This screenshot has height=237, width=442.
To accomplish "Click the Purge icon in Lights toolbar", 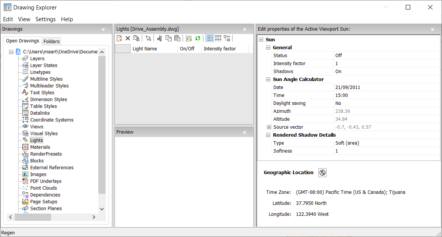I will point(136,38).
